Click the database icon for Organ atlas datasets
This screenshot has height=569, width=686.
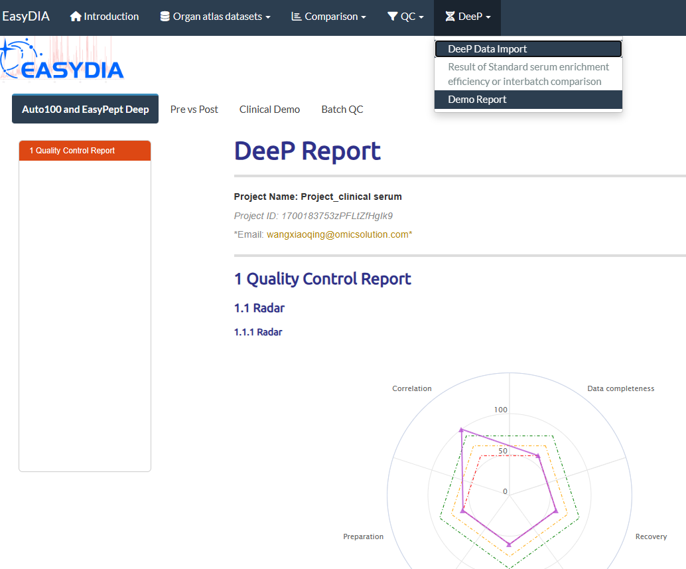(165, 17)
